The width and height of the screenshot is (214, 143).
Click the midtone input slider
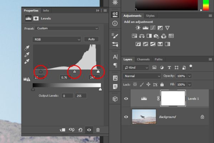coord(75,72)
